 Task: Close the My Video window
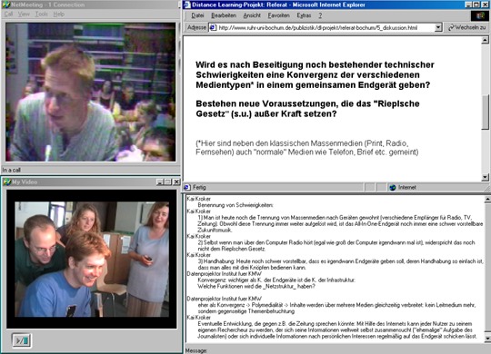pyautogui.click(x=176, y=182)
